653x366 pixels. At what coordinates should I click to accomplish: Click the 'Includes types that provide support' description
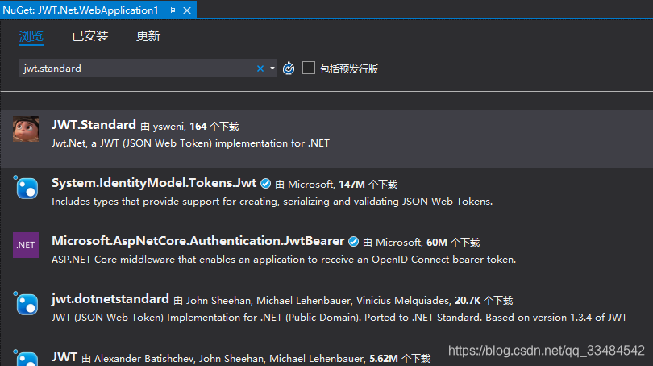pyautogui.click(x=272, y=202)
